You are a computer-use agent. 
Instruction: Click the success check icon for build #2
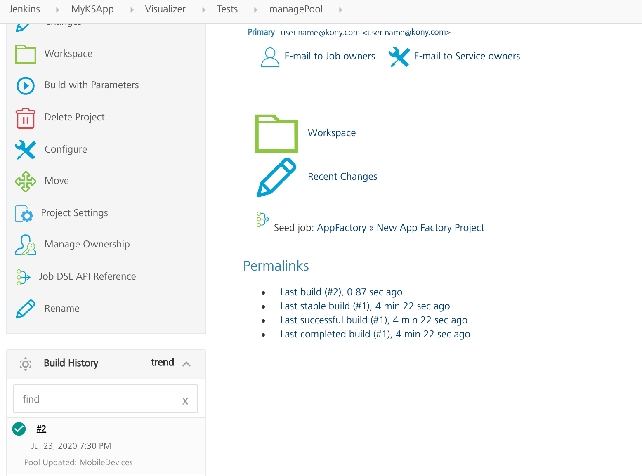(x=19, y=429)
